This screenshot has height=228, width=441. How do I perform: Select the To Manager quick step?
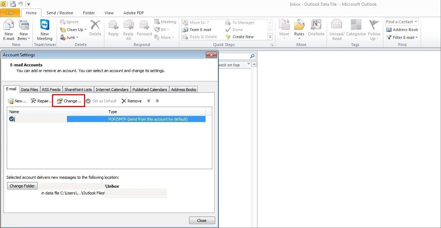tap(240, 22)
